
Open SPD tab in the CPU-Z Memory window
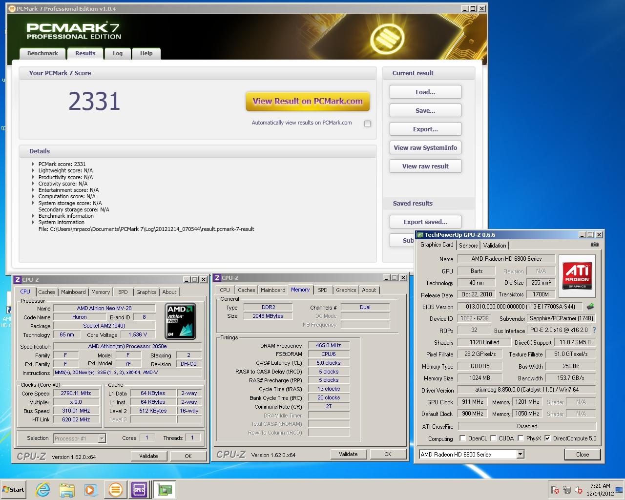click(323, 290)
